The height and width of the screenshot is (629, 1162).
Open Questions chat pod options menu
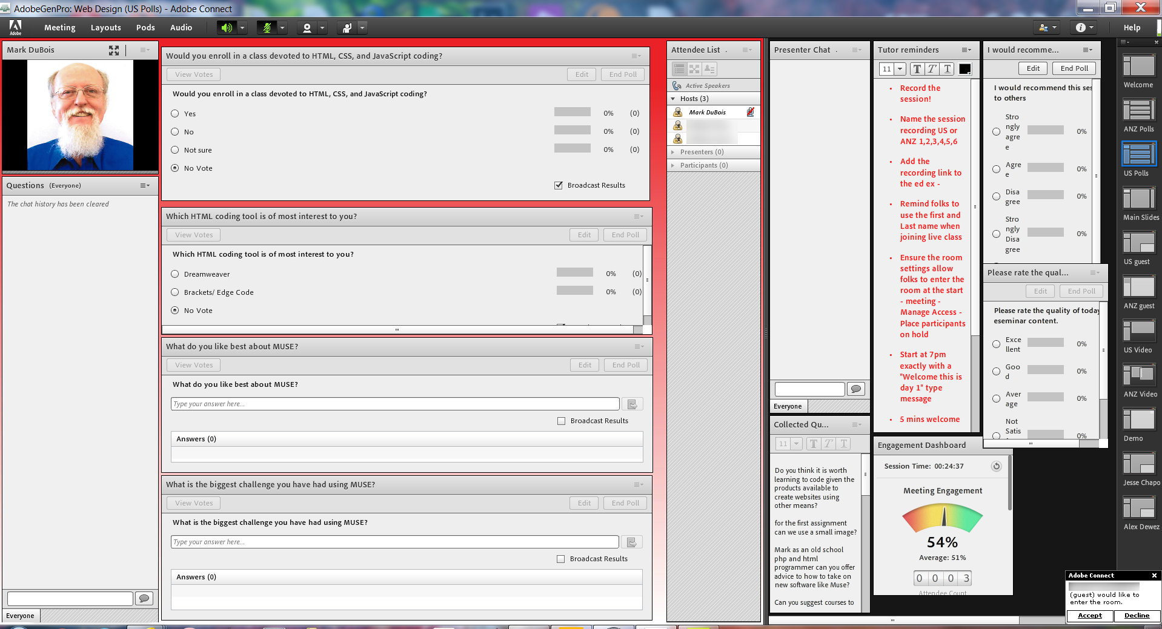click(145, 186)
